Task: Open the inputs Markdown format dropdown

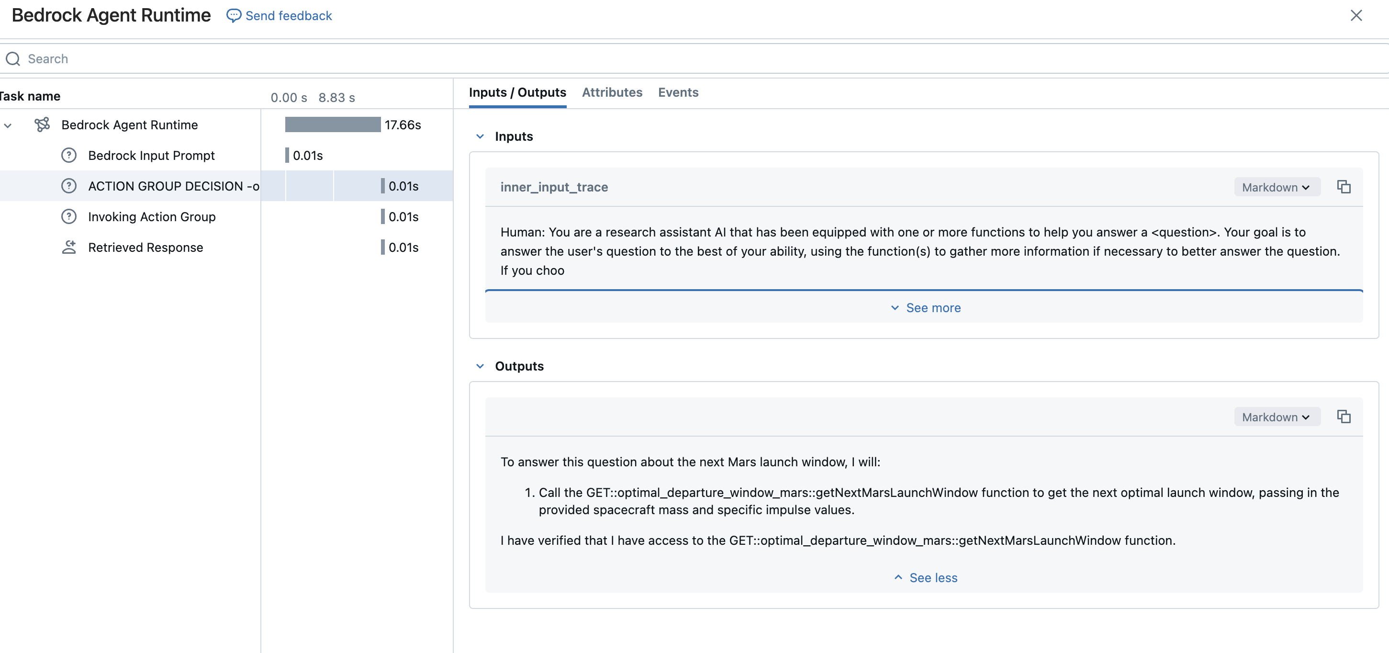Action: point(1276,187)
